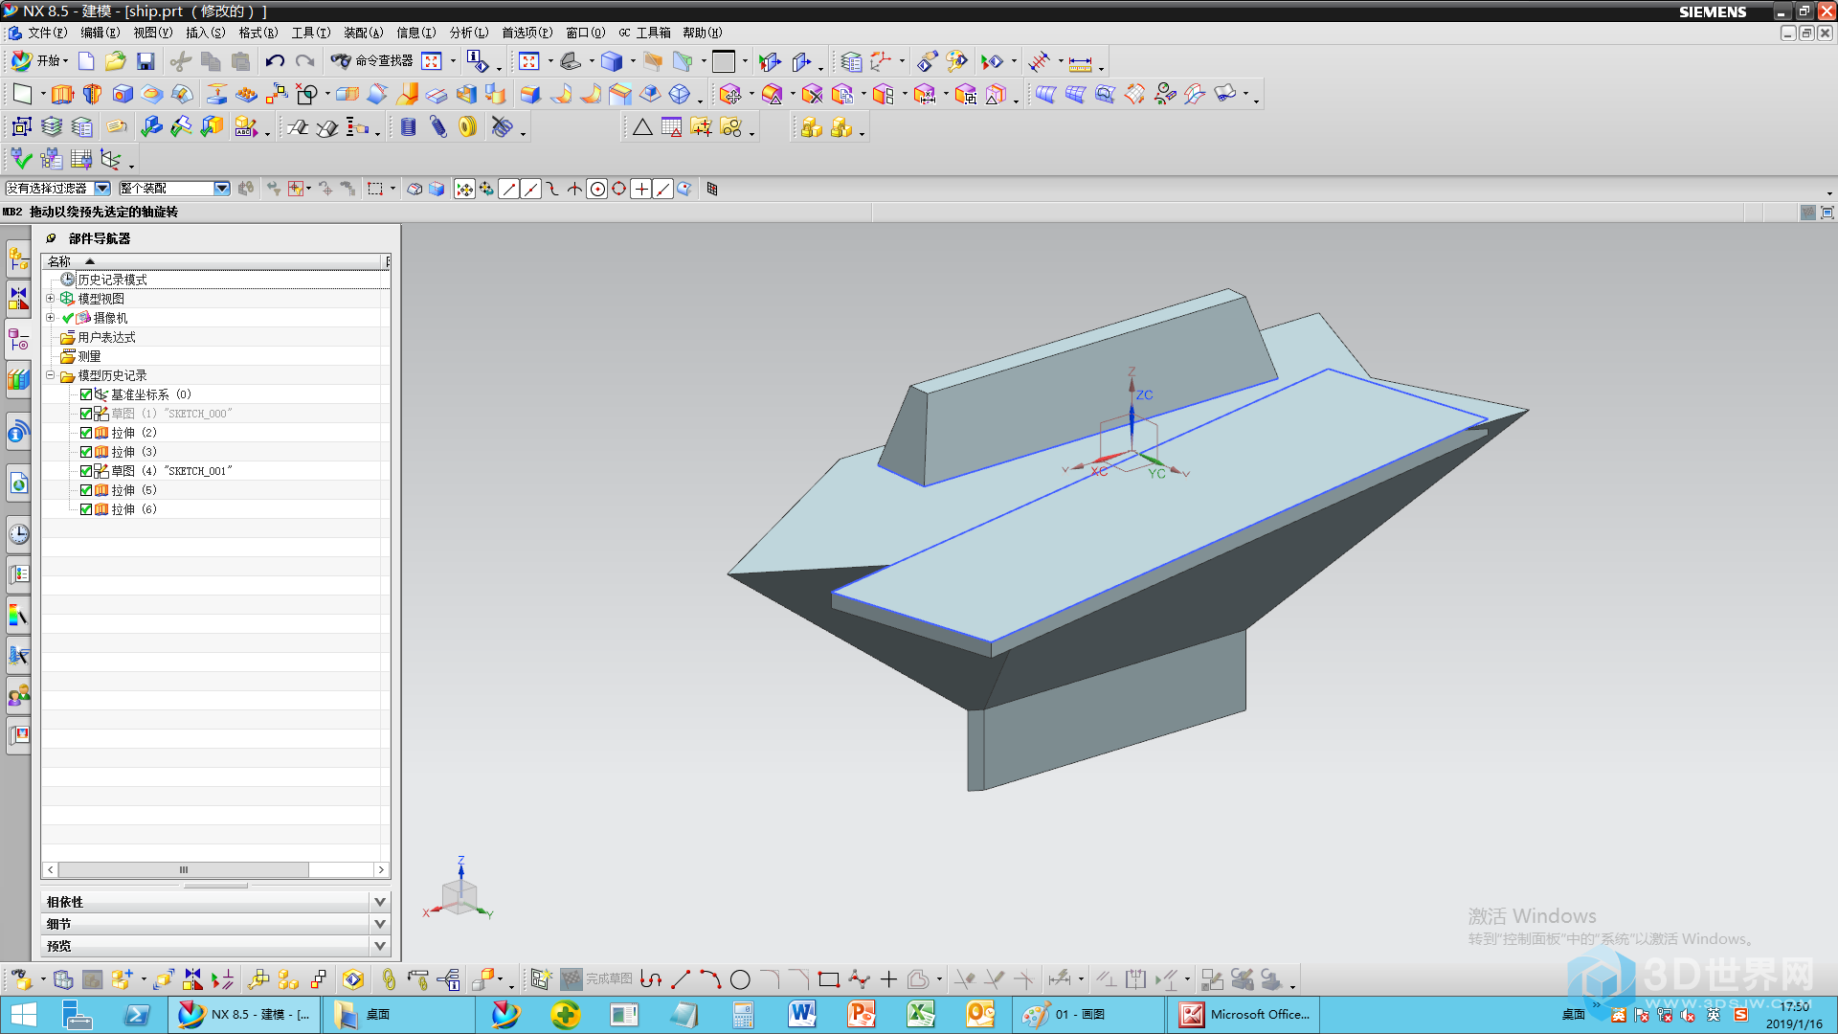Toggle the 摄像机 green check mark
Screen dimensions: 1838x1034
pyautogui.click(x=68, y=318)
